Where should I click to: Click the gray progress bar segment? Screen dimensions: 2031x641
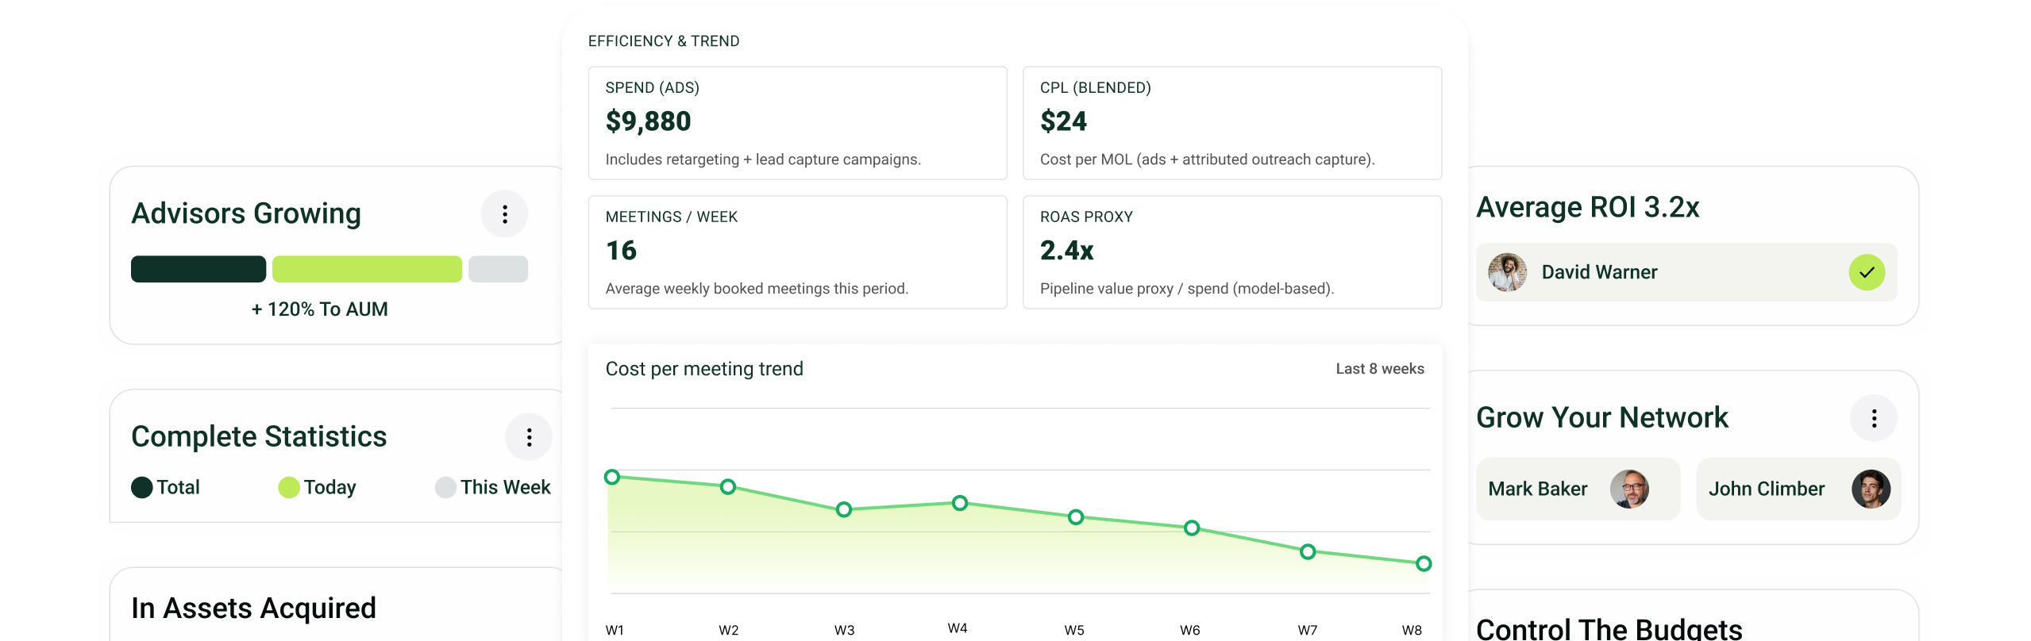498,269
